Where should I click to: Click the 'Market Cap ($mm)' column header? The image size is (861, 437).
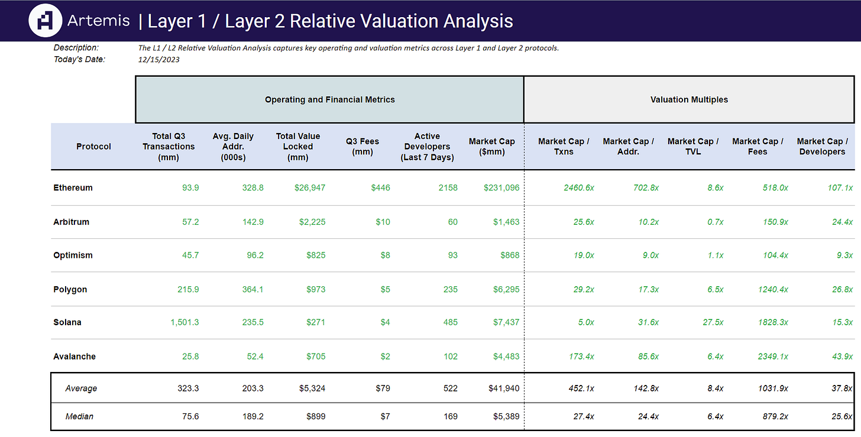point(491,146)
